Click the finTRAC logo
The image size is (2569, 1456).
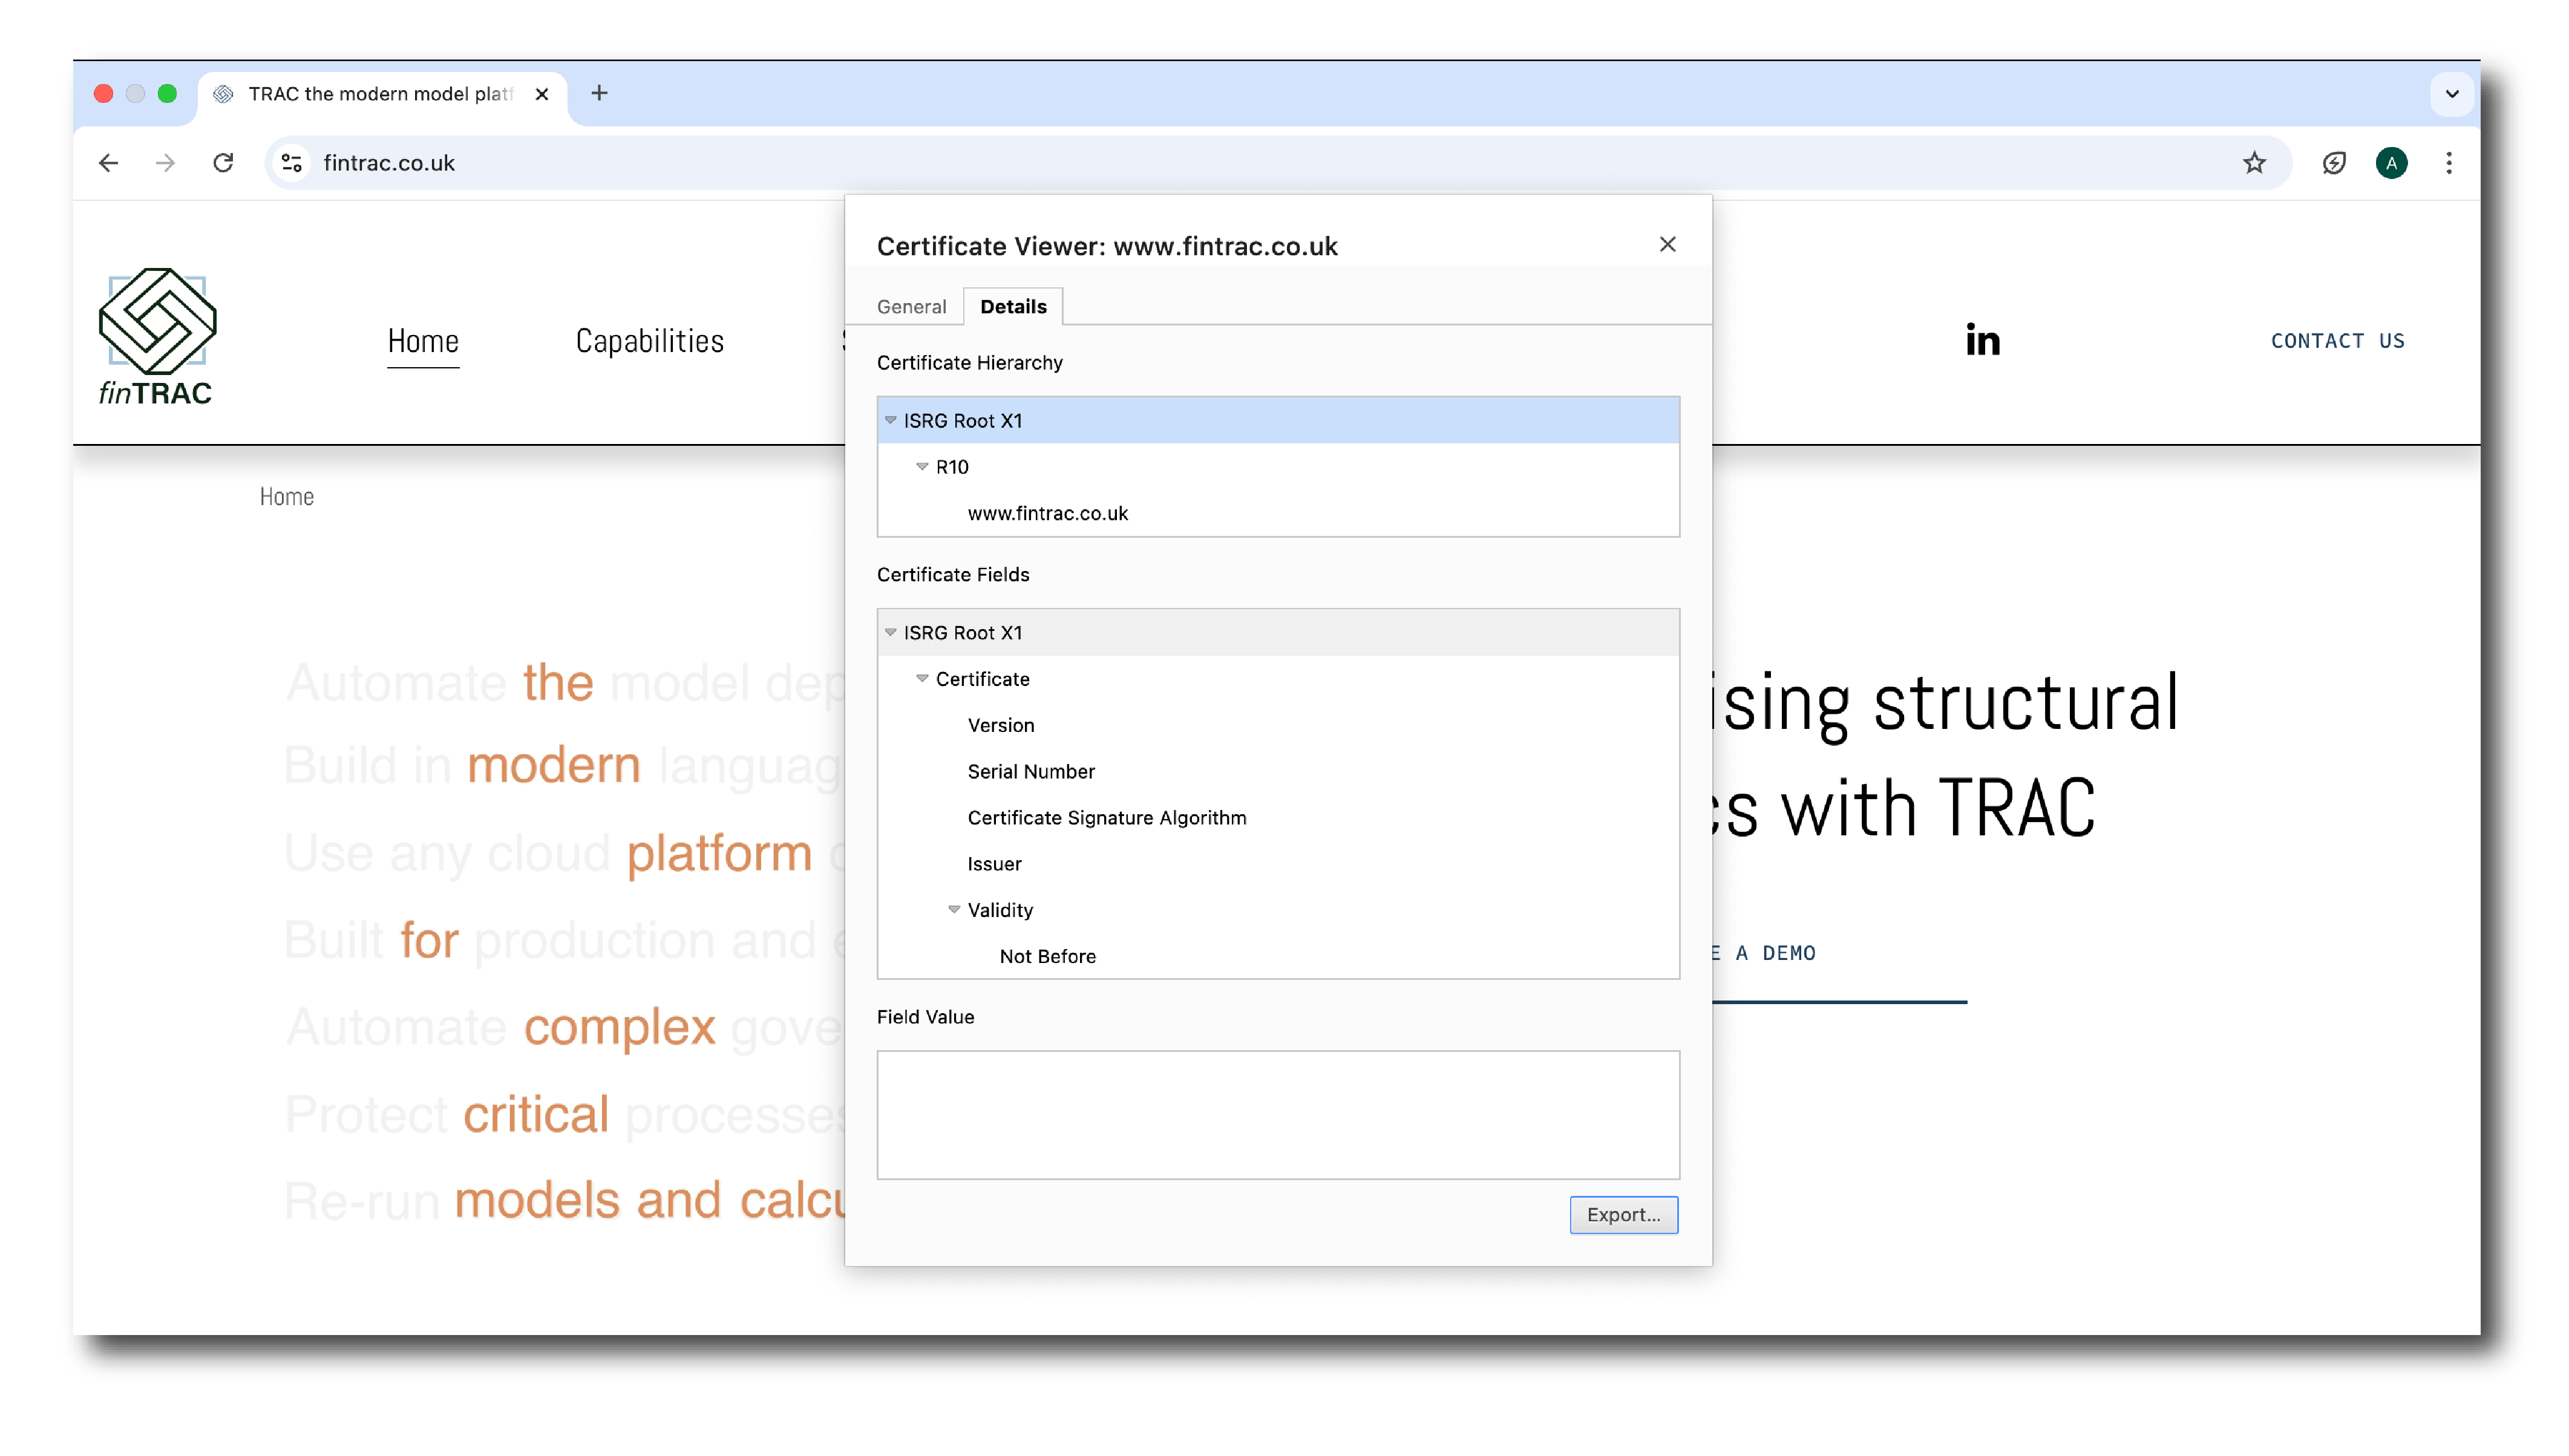click(x=157, y=337)
